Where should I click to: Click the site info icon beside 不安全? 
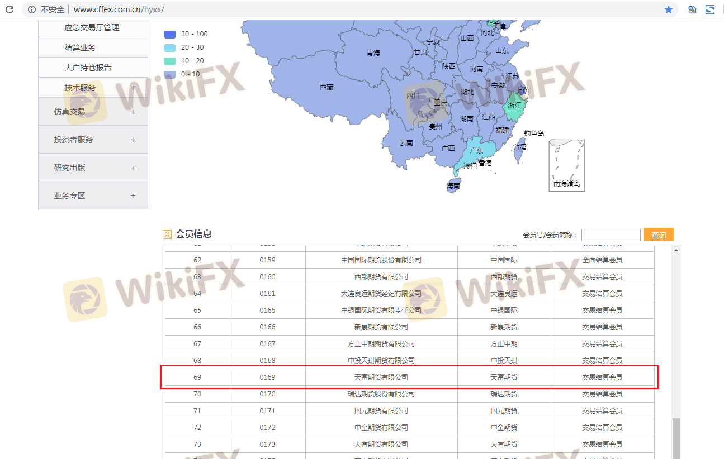(32, 9)
